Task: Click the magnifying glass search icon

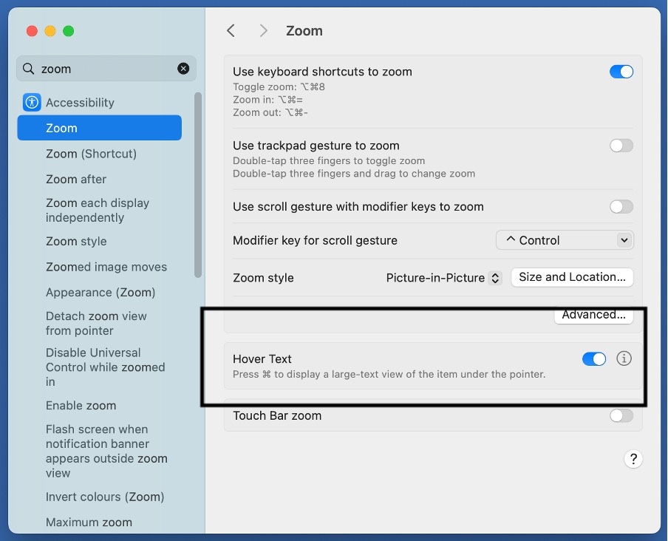Action: [x=29, y=69]
